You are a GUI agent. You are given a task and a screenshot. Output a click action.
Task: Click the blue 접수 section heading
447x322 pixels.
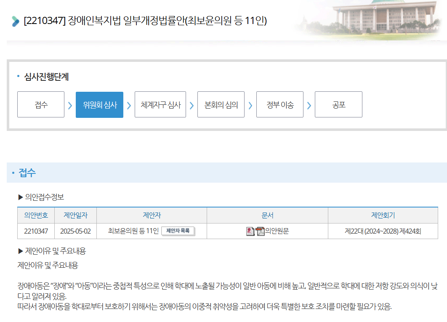[27, 173]
